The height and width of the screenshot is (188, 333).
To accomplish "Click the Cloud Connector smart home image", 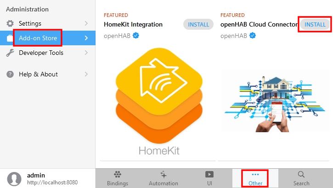I will [x=276, y=101].
